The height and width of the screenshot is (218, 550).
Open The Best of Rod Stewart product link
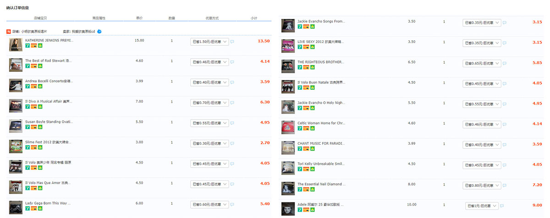(x=49, y=60)
